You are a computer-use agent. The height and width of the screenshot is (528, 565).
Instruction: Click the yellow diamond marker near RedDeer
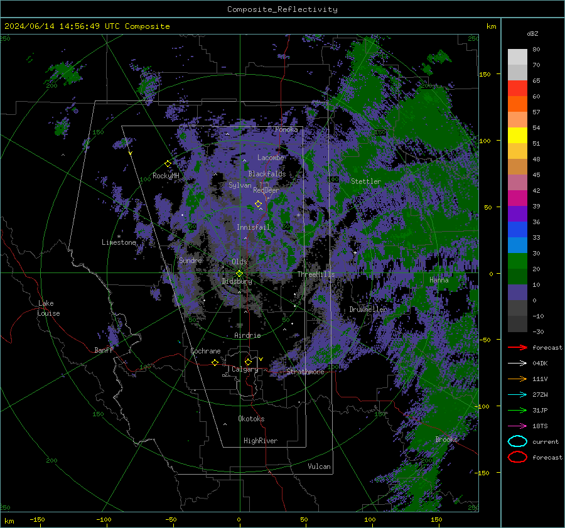pos(258,204)
